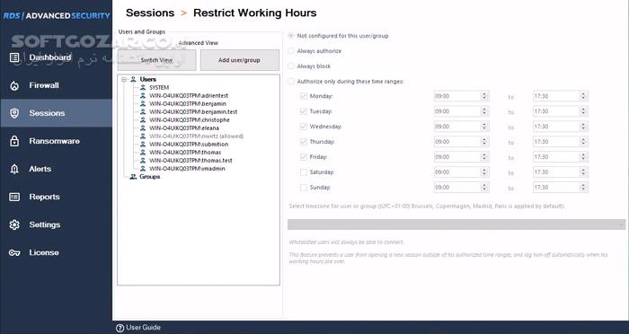This screenshot has width=629, height=334.
Task: Click the Settings gear icon
Action: coord(14,225)
